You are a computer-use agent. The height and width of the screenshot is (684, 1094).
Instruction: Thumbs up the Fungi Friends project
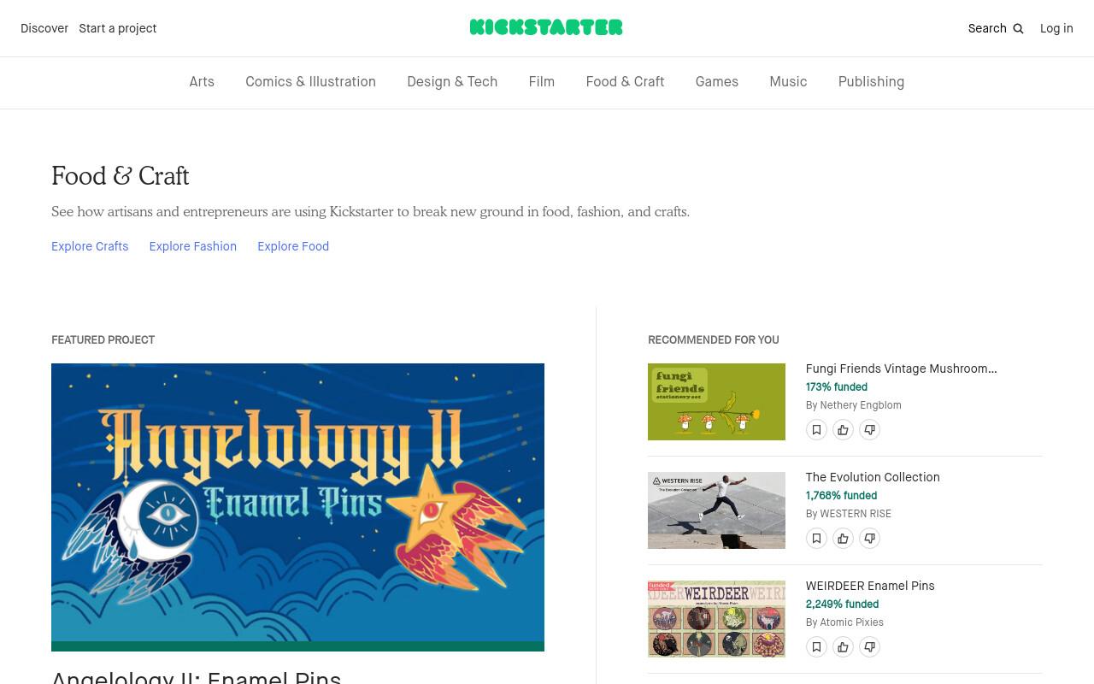tap(843, 429)
